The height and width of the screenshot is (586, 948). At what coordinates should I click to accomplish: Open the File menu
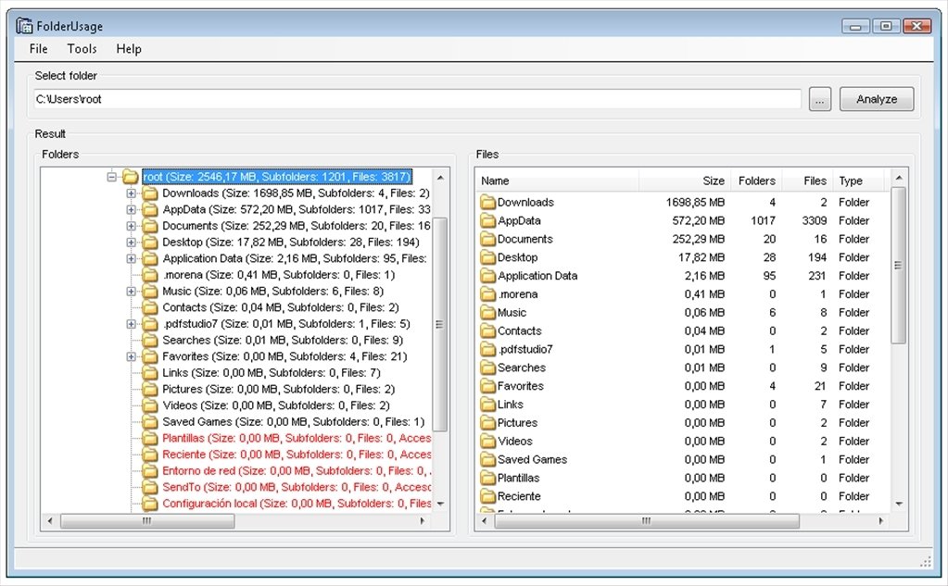(x=38, y=49)
